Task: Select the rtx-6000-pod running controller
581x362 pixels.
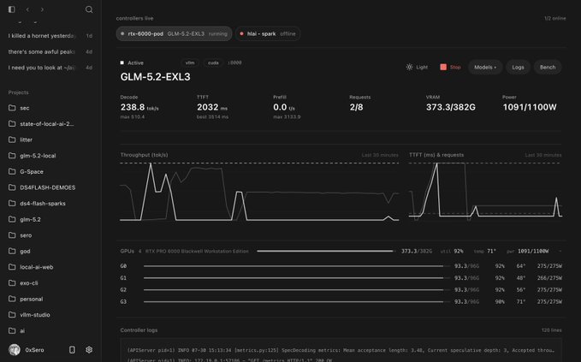Action: point(175,33)
